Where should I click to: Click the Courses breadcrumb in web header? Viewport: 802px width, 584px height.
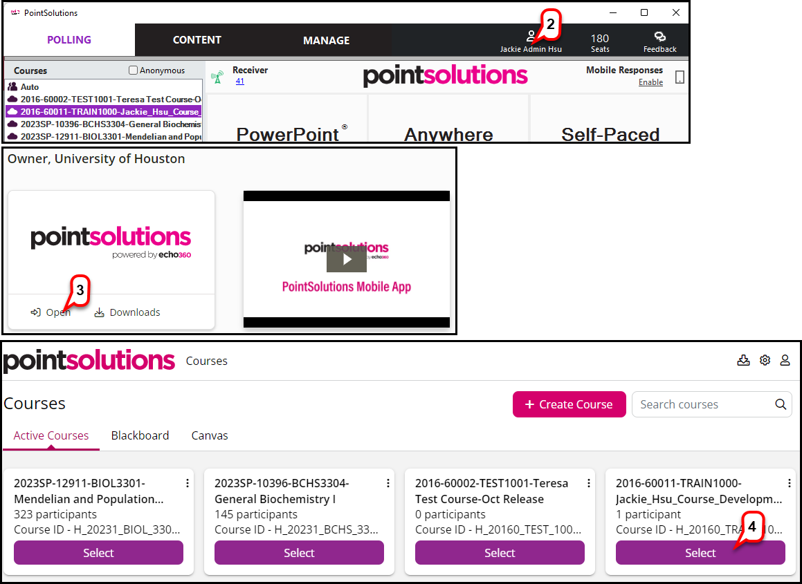click(x=207, y=361)
